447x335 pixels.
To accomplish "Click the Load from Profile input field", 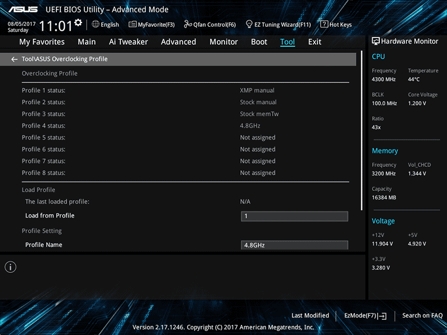I will [294, 216].
